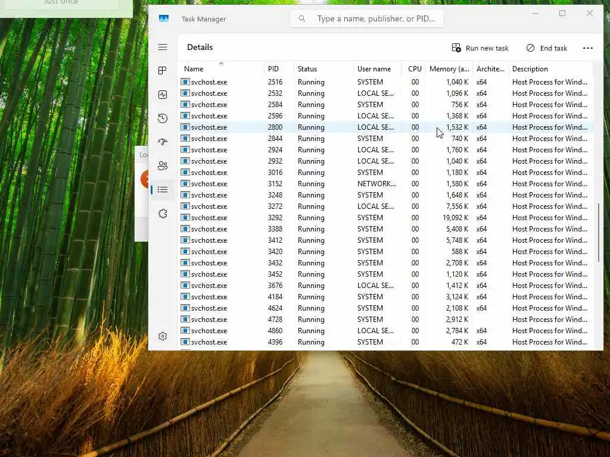The height and width of the screenshot is (457, 610).
Task: Close the Task Manager window
Action: pyautogui.click(x=590, y=13)
